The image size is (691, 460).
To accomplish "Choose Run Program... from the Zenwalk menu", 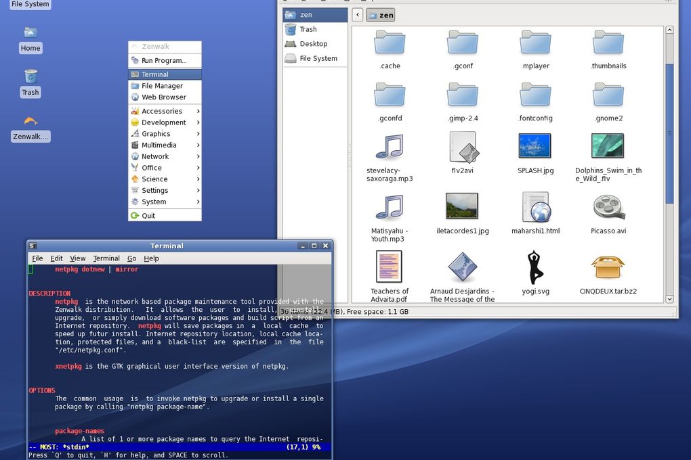I will [165, 60].
